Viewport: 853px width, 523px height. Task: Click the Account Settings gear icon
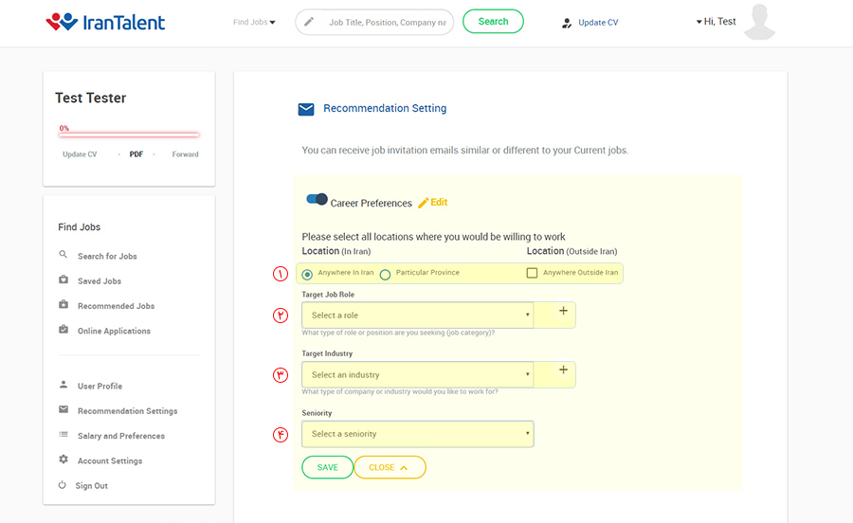coord(64,460)
